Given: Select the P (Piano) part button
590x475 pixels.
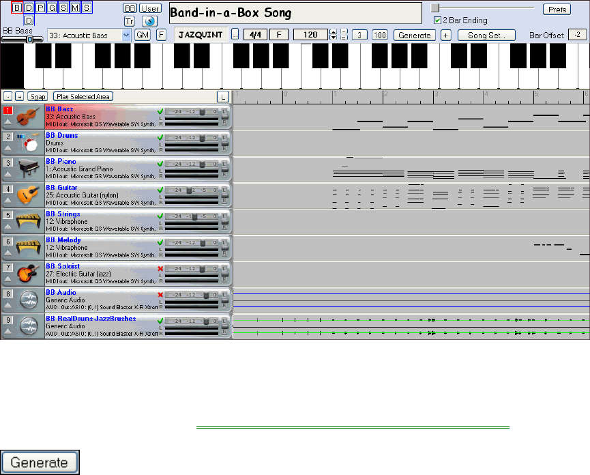Looking at the screenshot, I should pyautogui.click(x=40, y=8).
